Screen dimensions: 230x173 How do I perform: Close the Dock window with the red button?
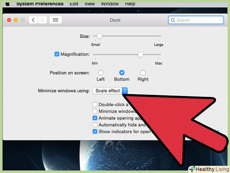pos(9,20)
